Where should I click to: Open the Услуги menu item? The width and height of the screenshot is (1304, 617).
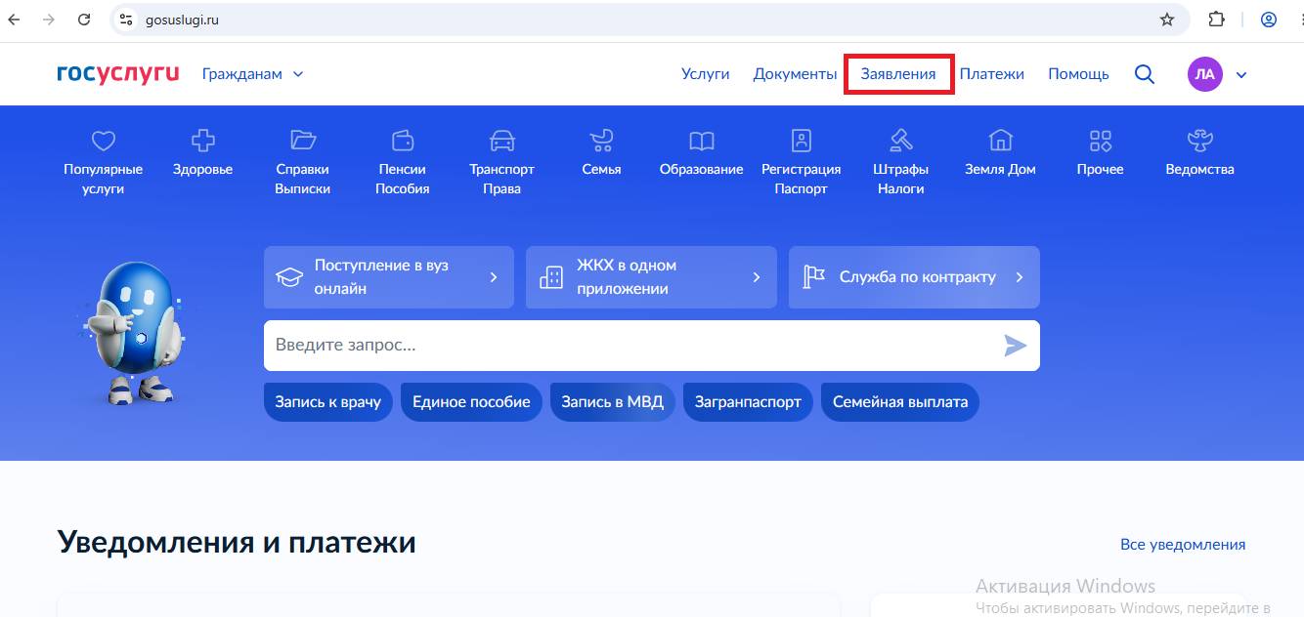[x=706, y=74]
